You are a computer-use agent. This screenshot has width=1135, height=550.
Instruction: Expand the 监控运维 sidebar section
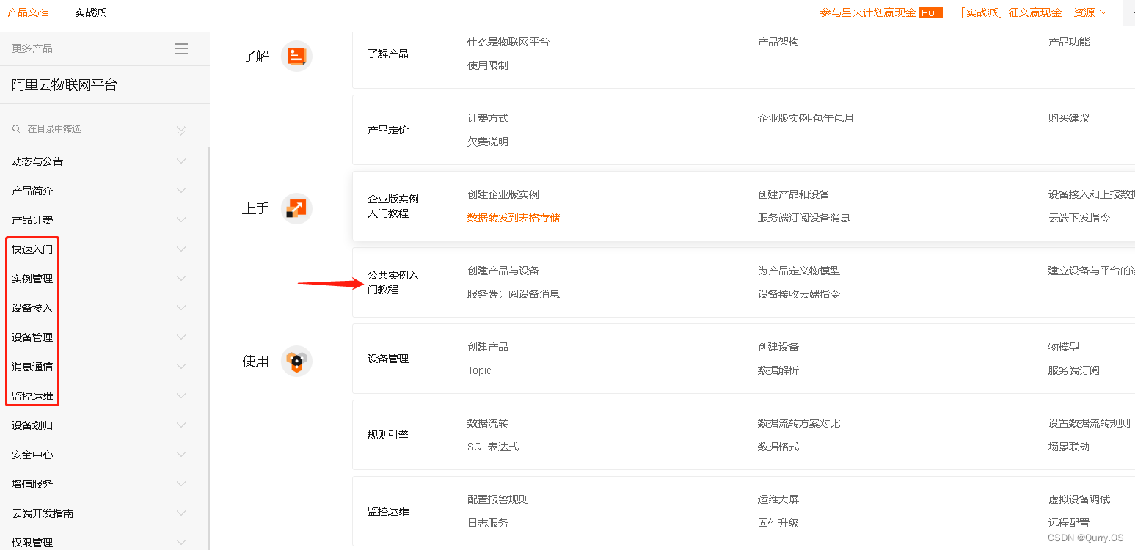[x=181, y=396]
